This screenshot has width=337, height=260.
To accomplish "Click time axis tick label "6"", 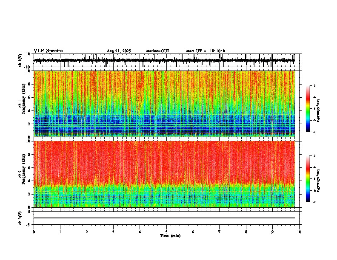I will [x=193, y=232].
